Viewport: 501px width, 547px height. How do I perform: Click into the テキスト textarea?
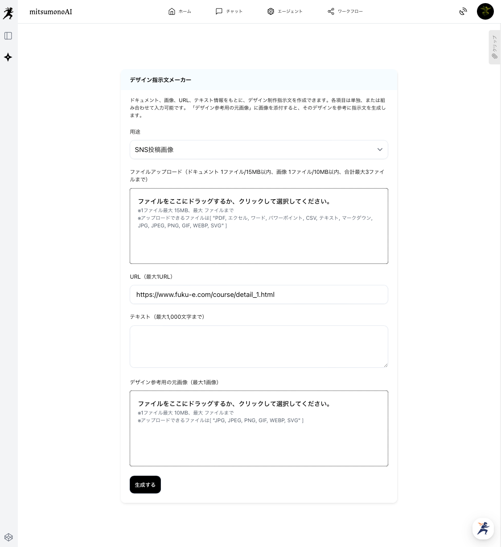[x=259, y=346]
